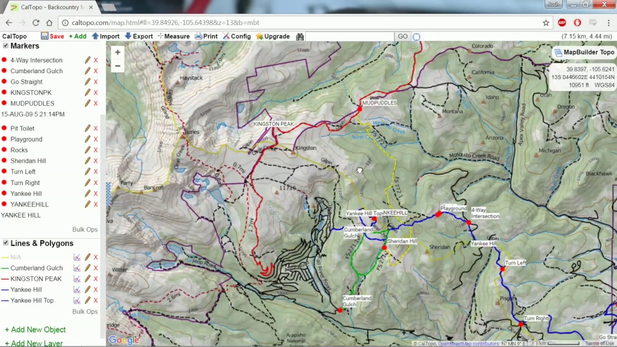The image size is (617, 347).
Task: Open the AdBlock Plus extension
Action: (562, 23)
